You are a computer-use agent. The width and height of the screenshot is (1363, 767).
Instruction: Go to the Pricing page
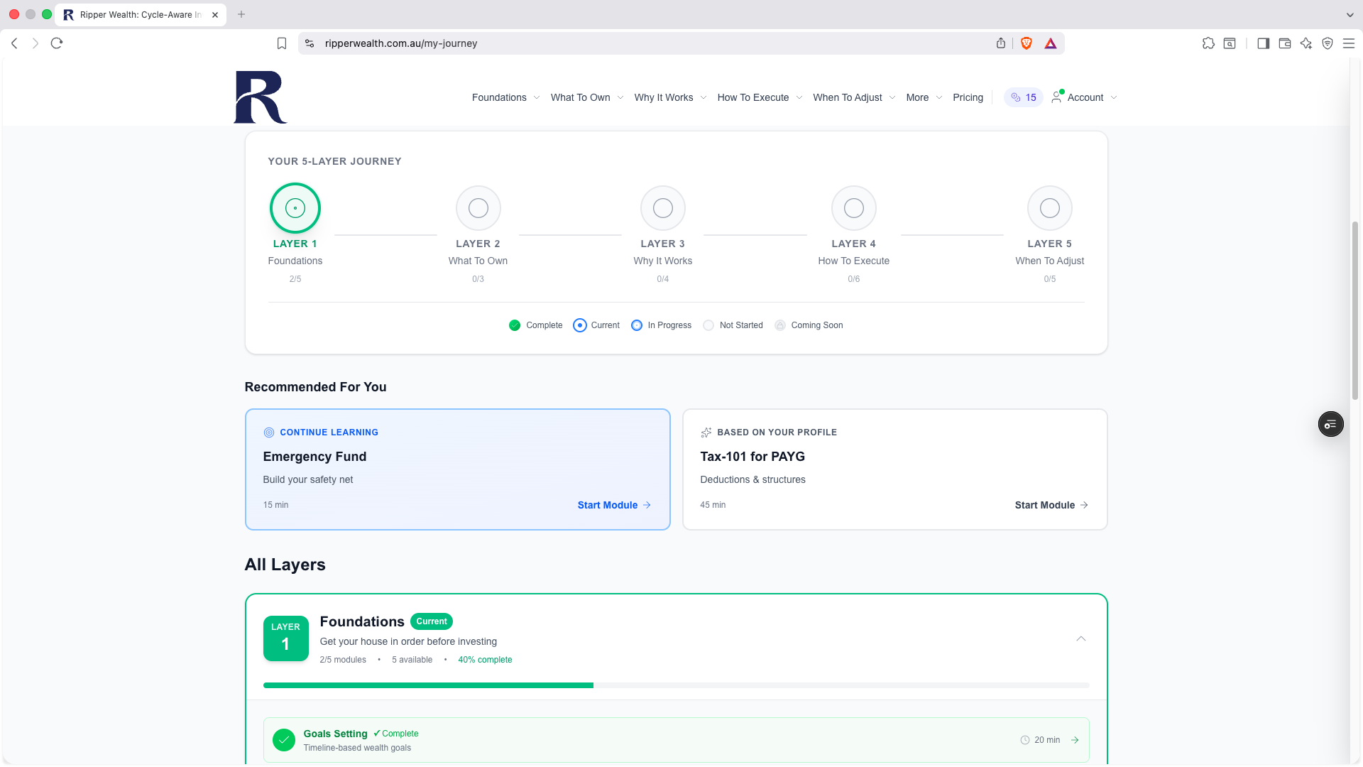968,97
